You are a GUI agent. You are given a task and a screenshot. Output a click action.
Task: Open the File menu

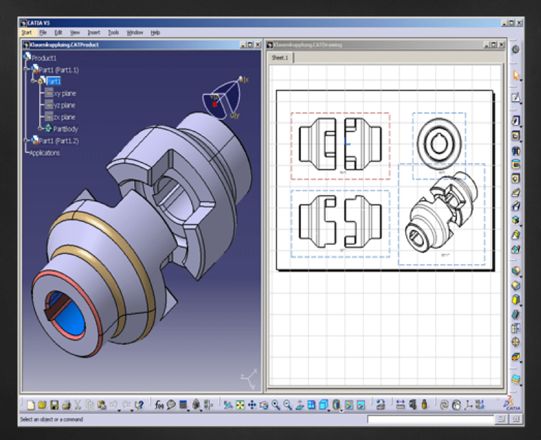pyautogui.click(x=43, y=32)
